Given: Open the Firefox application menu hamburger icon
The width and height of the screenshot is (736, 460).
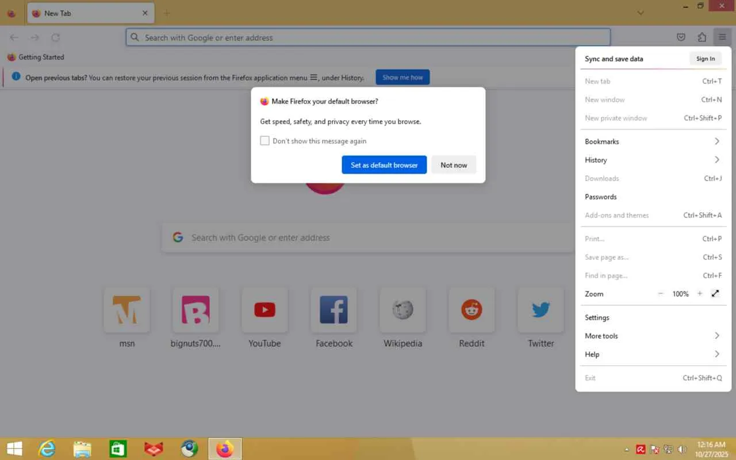Looking at the screenshot, I should [x=722, y=37].
